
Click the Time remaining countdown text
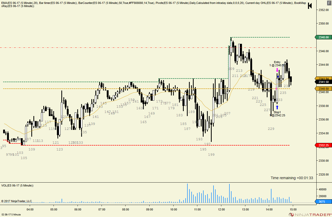pyautogui.click(x=292, y=178)
